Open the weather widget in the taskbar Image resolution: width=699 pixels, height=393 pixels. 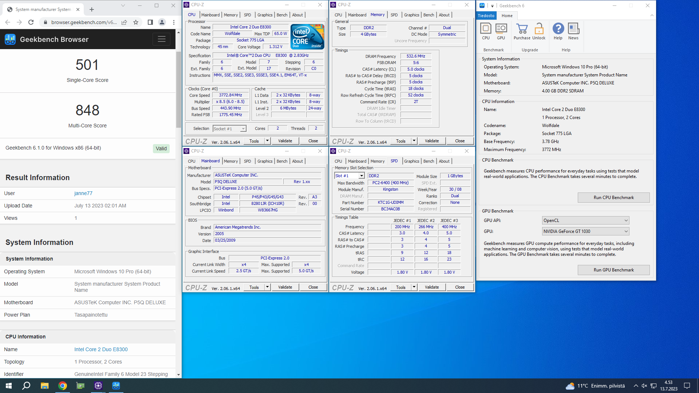coord(595,386)
